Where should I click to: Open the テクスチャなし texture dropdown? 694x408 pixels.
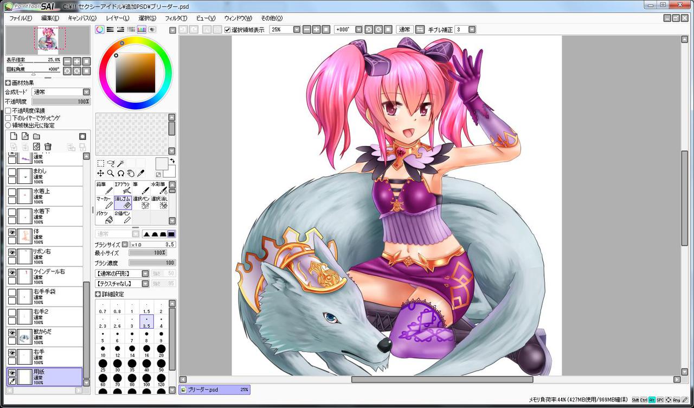pyautogui.click(x=145, y=284)
